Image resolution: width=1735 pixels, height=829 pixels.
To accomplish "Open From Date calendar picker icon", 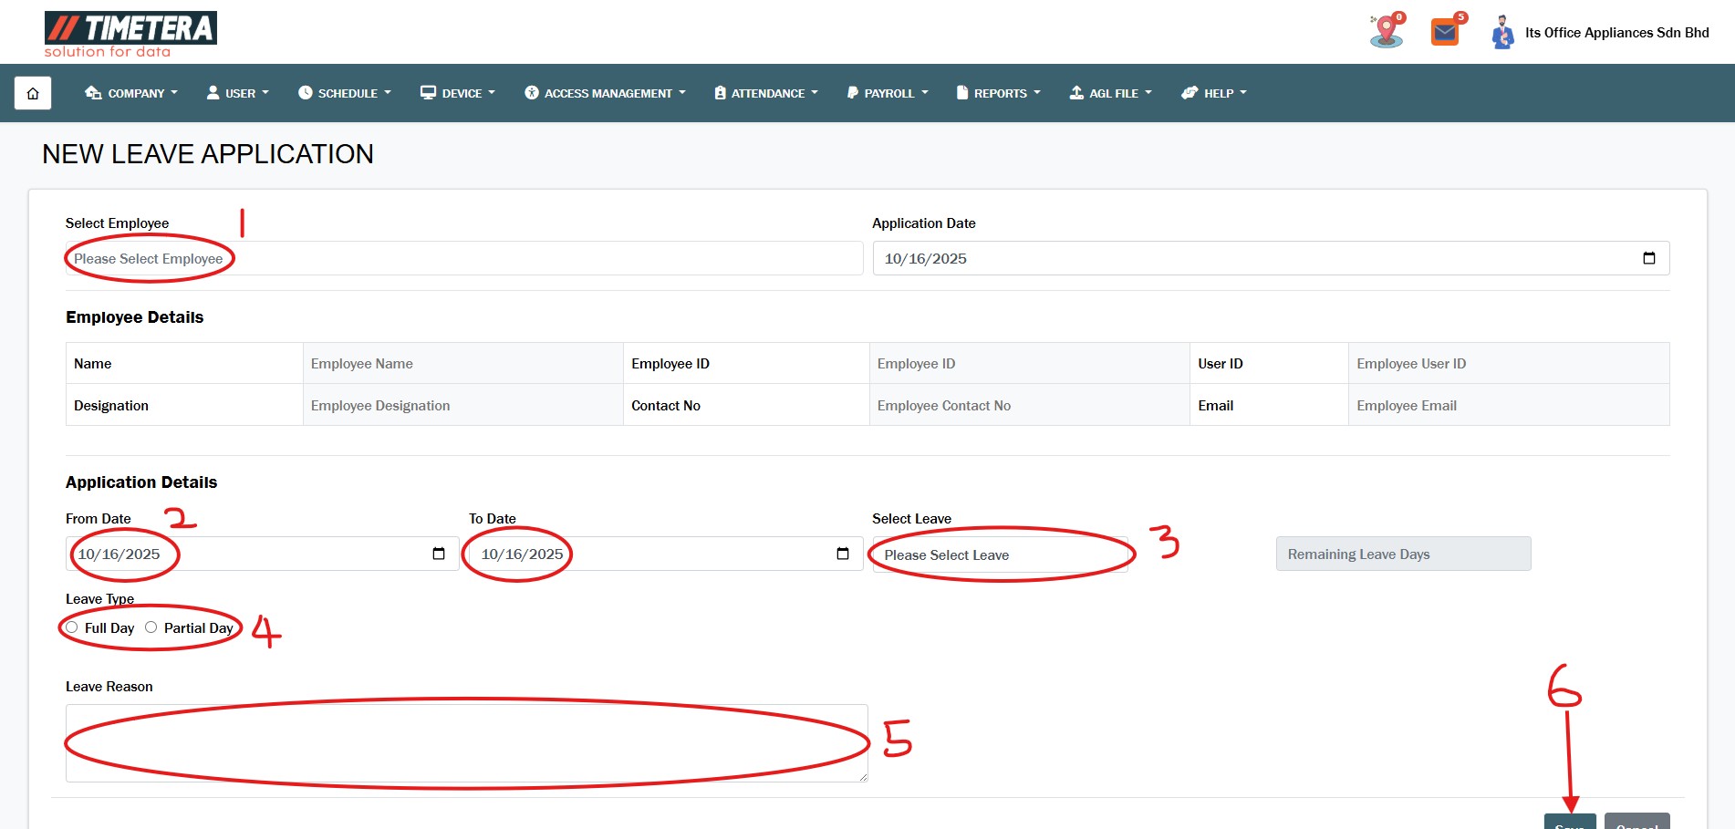I will coord(439,554).
